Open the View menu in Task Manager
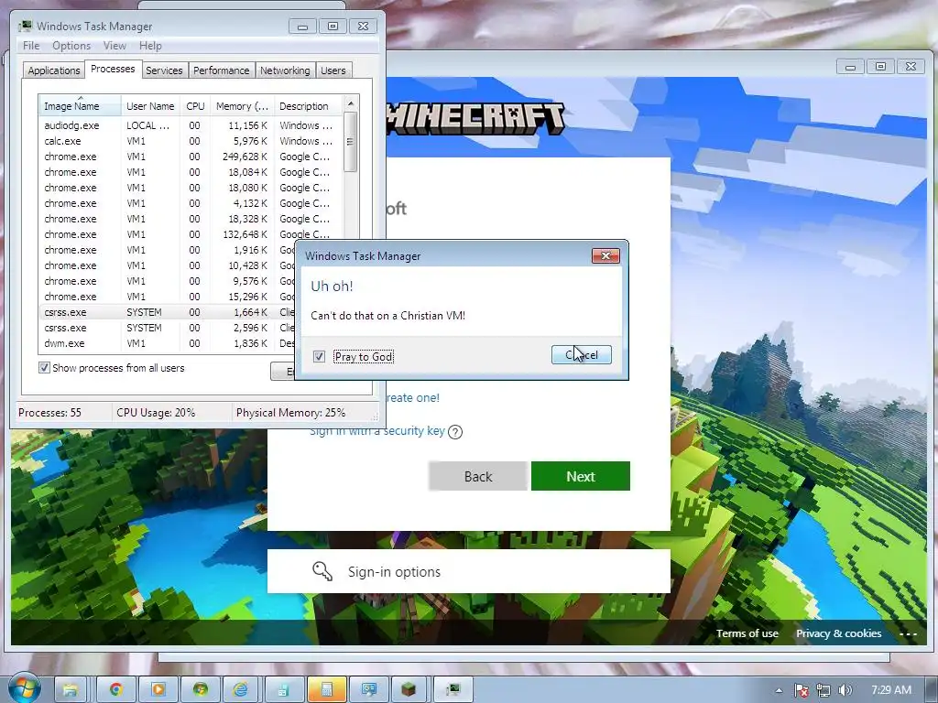This screenshot has width=938, height=703. pos(115,46)
